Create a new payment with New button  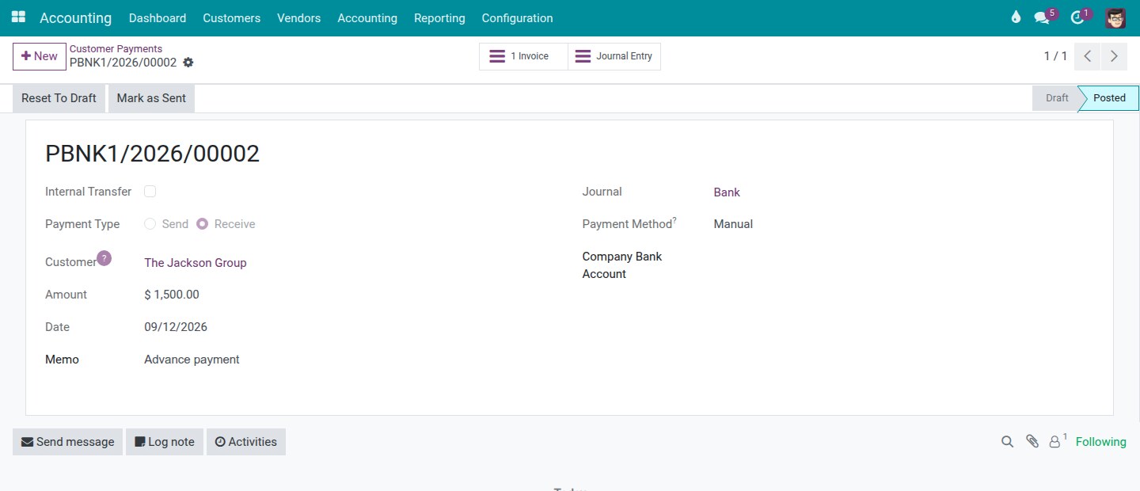[40, 56]
